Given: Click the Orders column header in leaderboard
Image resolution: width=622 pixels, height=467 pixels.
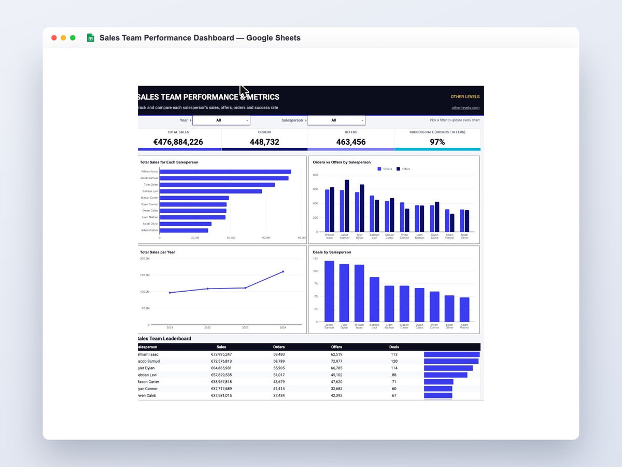Looking at the screenshot, I should (279, 347).
